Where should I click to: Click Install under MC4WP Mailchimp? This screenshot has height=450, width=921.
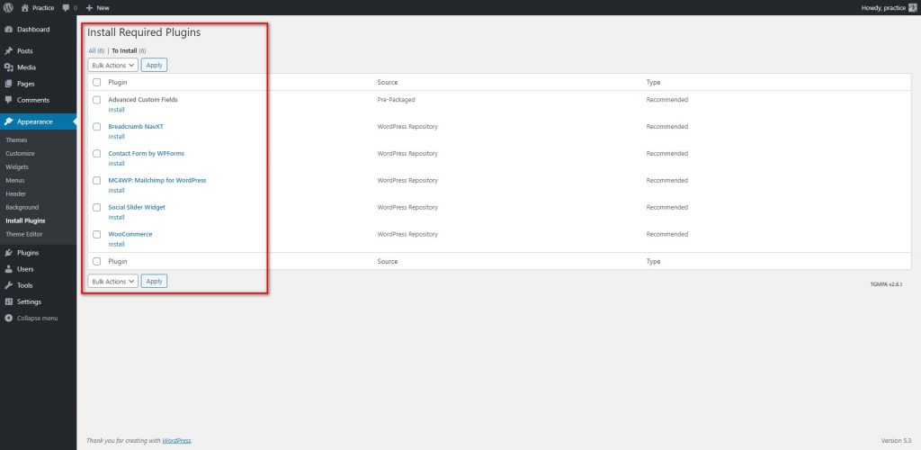pyautogui.click(x=116, y=190)
